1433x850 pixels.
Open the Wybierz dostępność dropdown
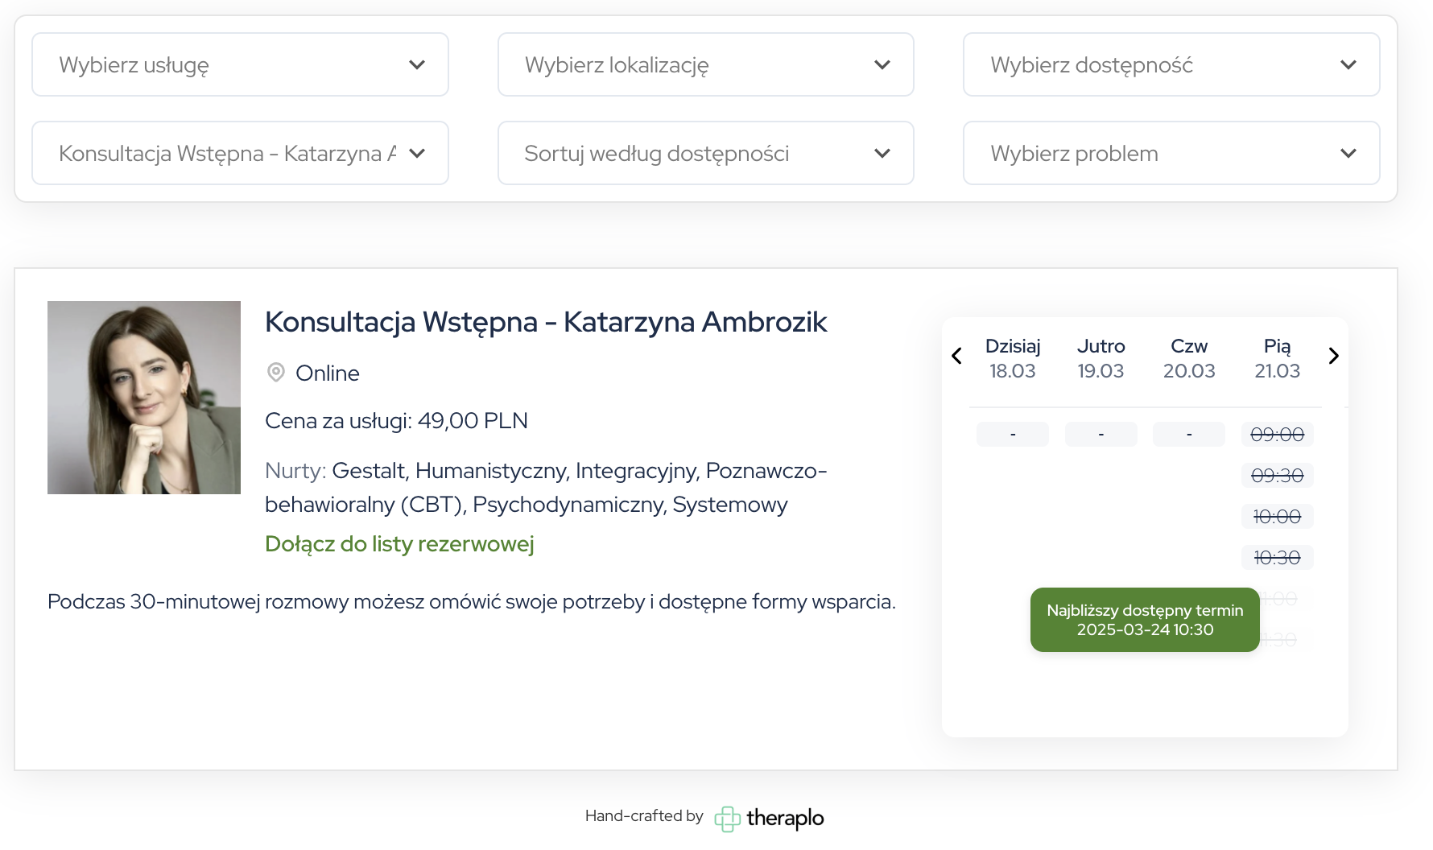1171,64
